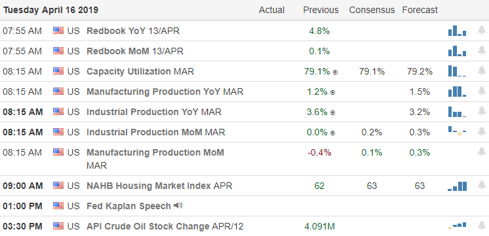Open the bar chart for API Crude Oil

click(x=457, y=226)
